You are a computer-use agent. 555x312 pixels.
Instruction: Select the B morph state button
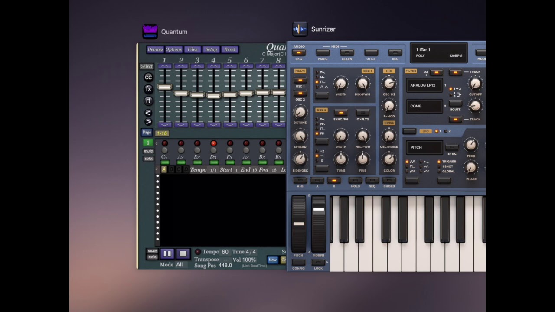pos(334,180)
